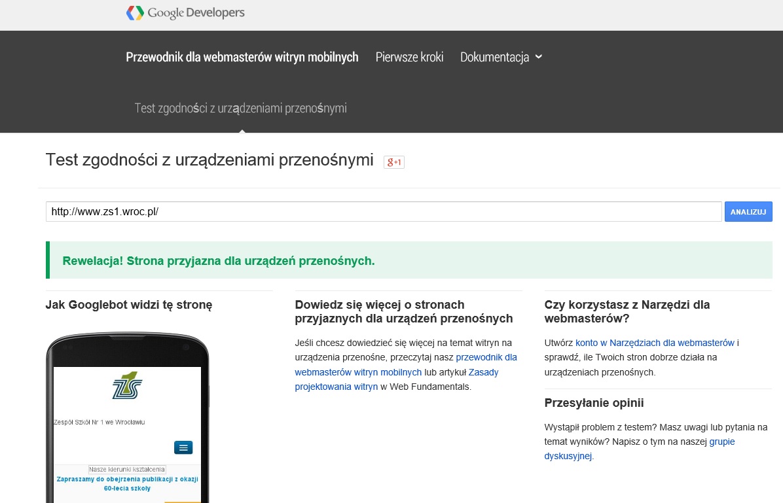Open Przewodnik dla webmasterów witryn mobilnych
This screenshot has width=783, height=503.
[242, 57]
